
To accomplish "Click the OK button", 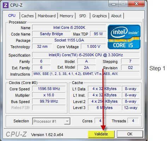I will [130, 134].
